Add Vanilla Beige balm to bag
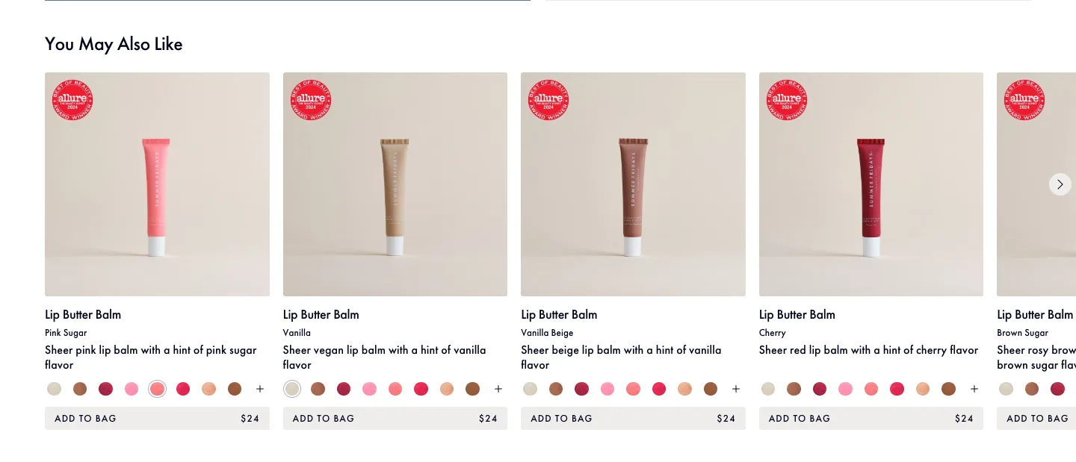Image resolution: width=1076 pixels, height=462 pixels. (633, 418)
